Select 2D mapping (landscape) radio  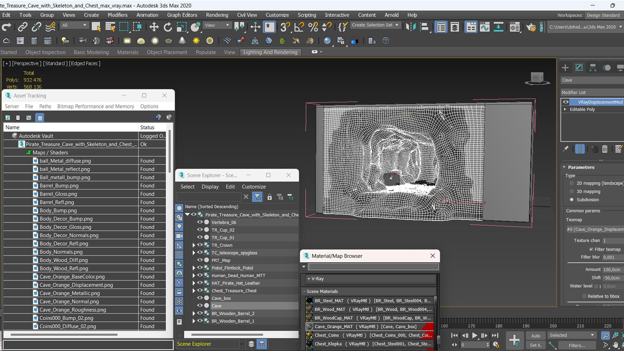572,183
